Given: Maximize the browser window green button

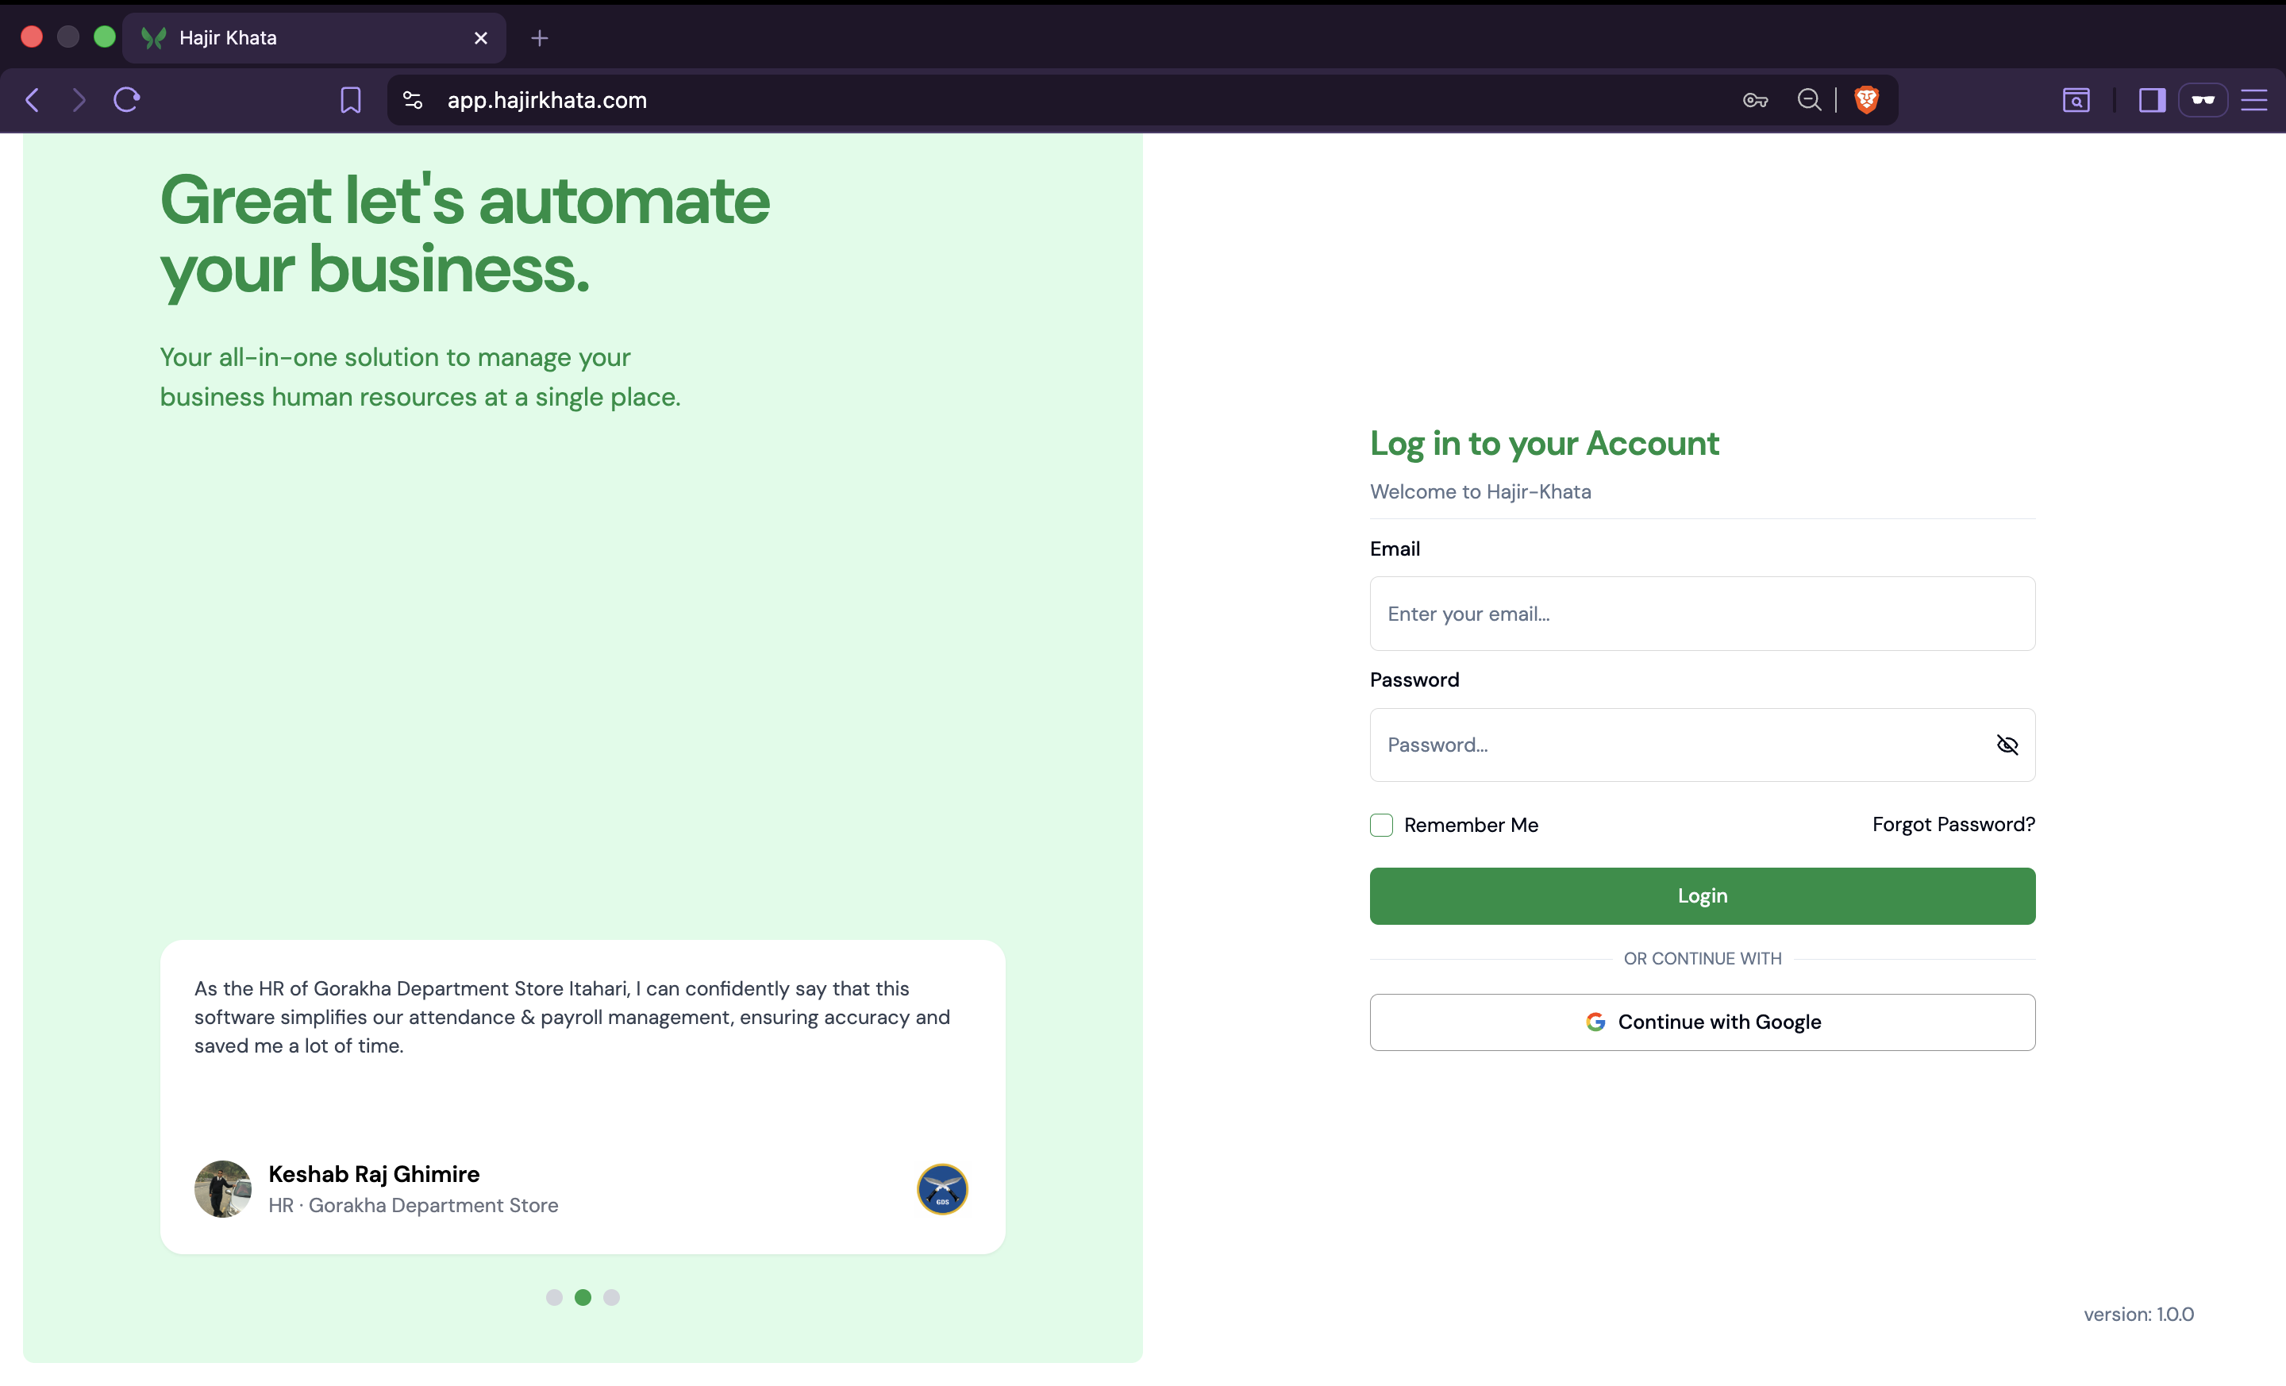Looking at the screenshot, I should click(x=105, y=37).
